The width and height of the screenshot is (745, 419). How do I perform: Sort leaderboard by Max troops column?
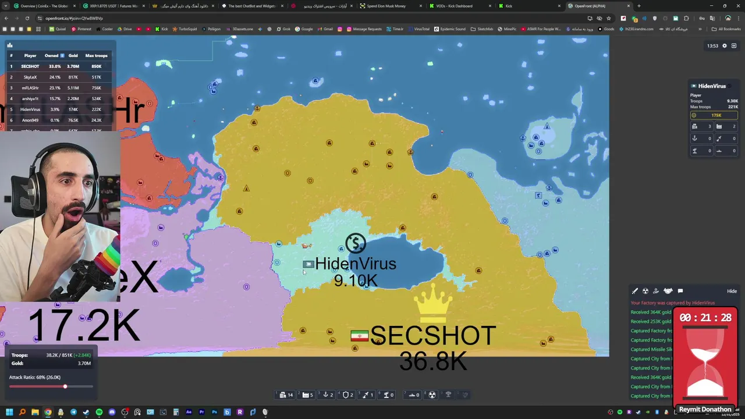point(96,55)
